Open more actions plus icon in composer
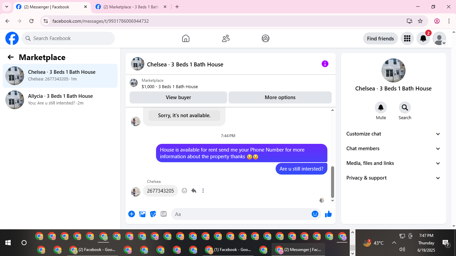The width and height of the screenshot is (456, 256). click(132, 214)
